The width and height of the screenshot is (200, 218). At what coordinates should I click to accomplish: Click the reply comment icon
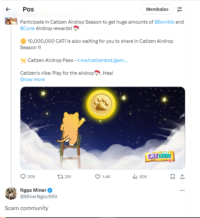pos(23,177)
